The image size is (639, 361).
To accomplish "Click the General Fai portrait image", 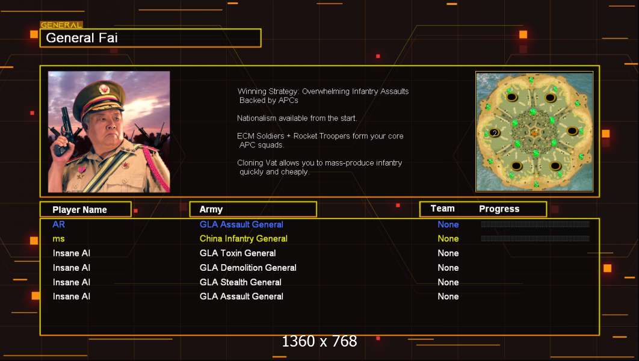I will coord(109,132).
